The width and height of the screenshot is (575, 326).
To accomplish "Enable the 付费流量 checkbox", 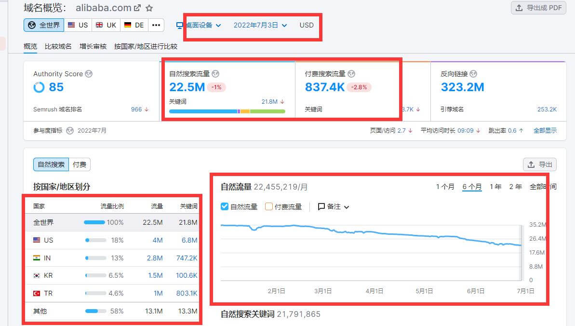I will point(269,206).
